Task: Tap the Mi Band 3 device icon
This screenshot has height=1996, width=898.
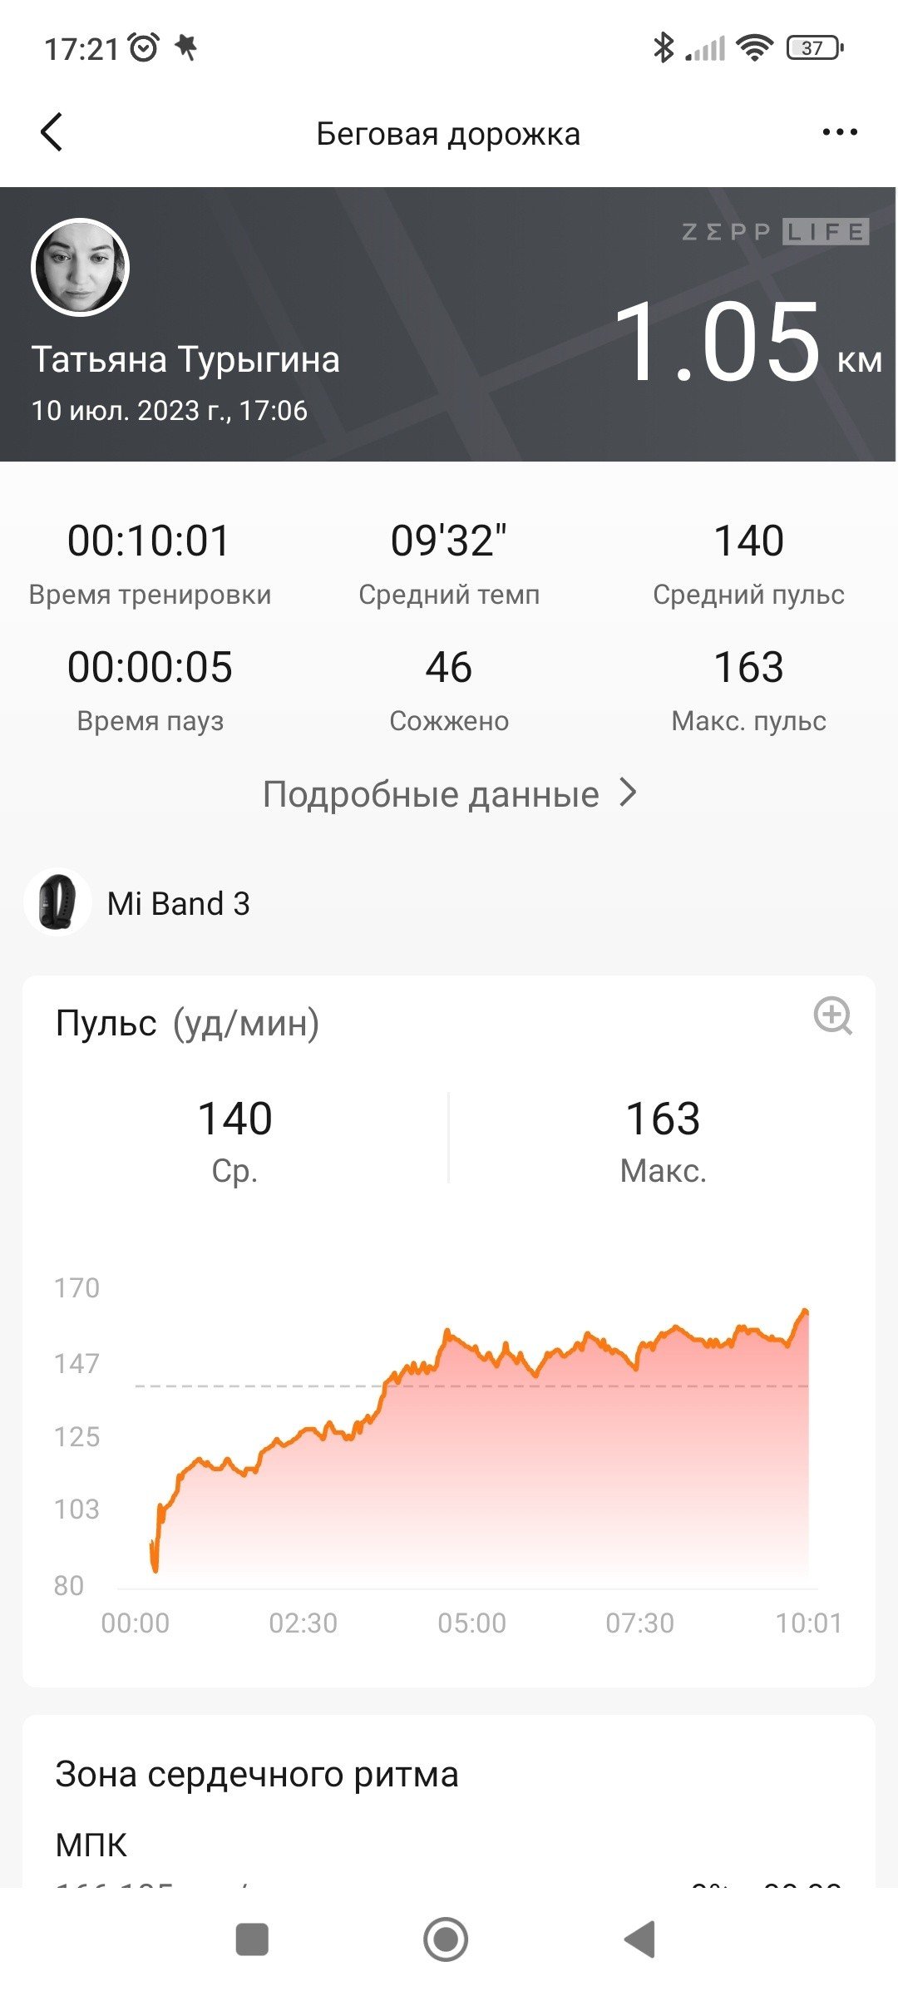Action: tap(57, 902)
